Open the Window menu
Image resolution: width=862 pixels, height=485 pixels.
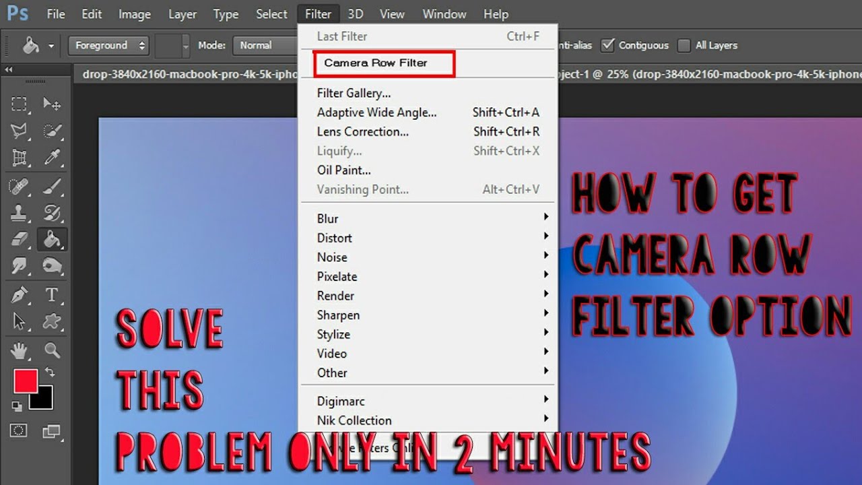444,13
